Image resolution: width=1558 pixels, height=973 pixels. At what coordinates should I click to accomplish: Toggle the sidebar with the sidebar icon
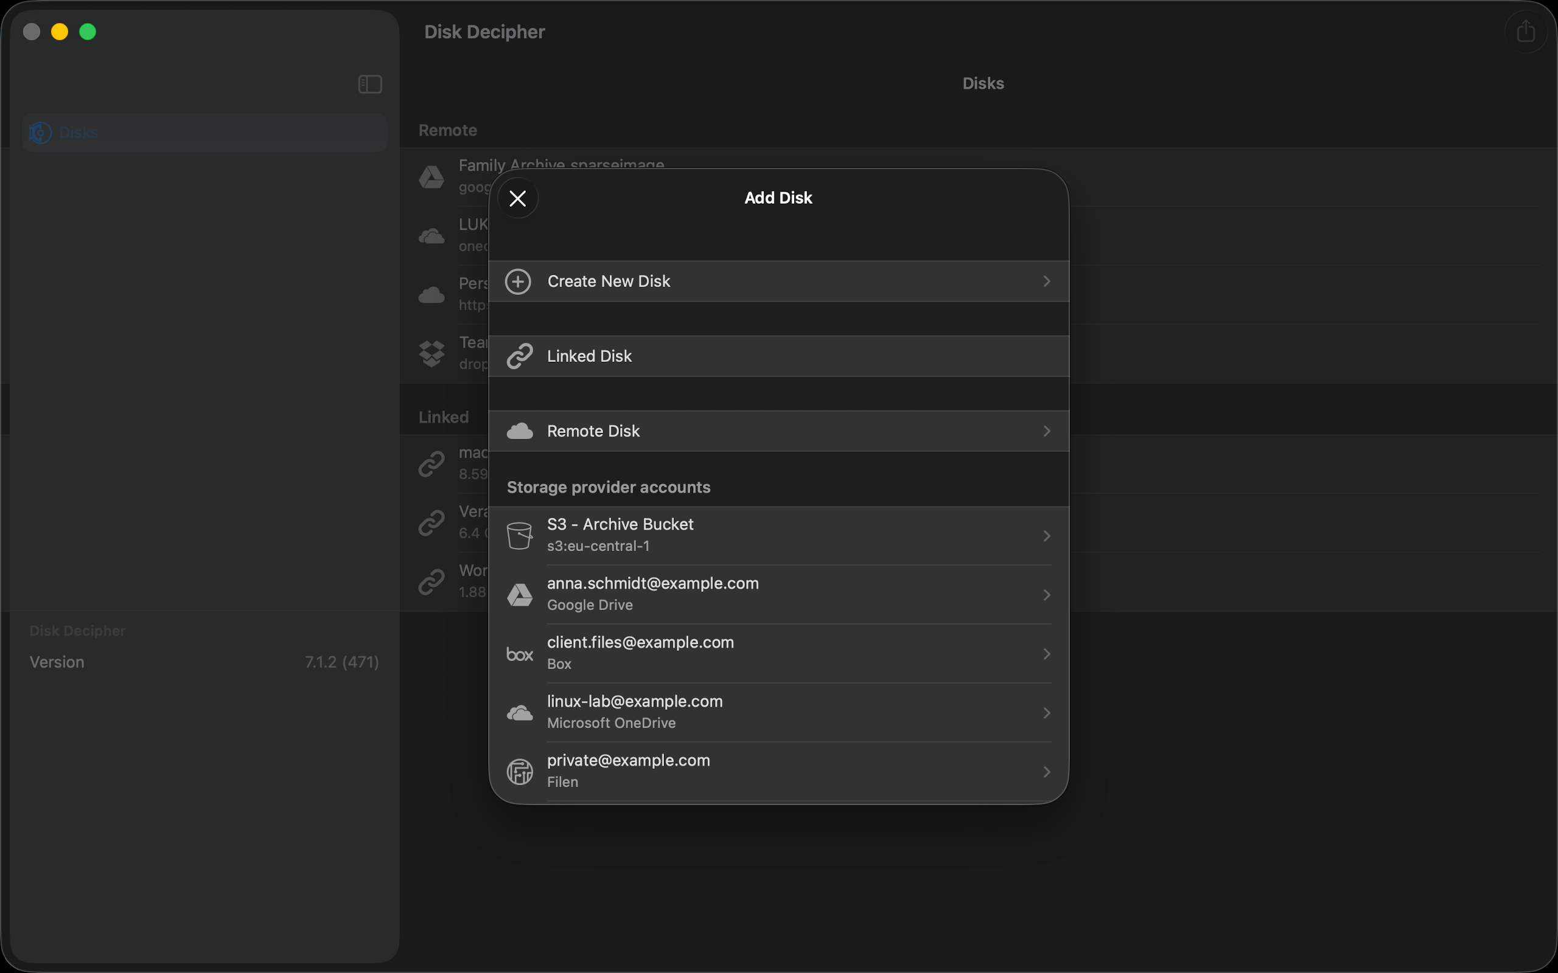click(370, 85)
